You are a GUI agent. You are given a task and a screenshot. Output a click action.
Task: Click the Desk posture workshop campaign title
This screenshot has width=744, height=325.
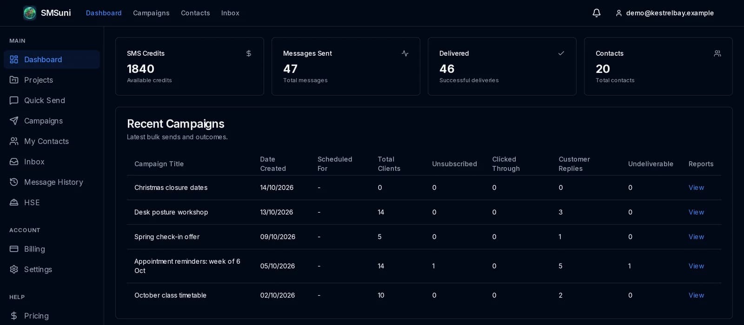[171, 212]
